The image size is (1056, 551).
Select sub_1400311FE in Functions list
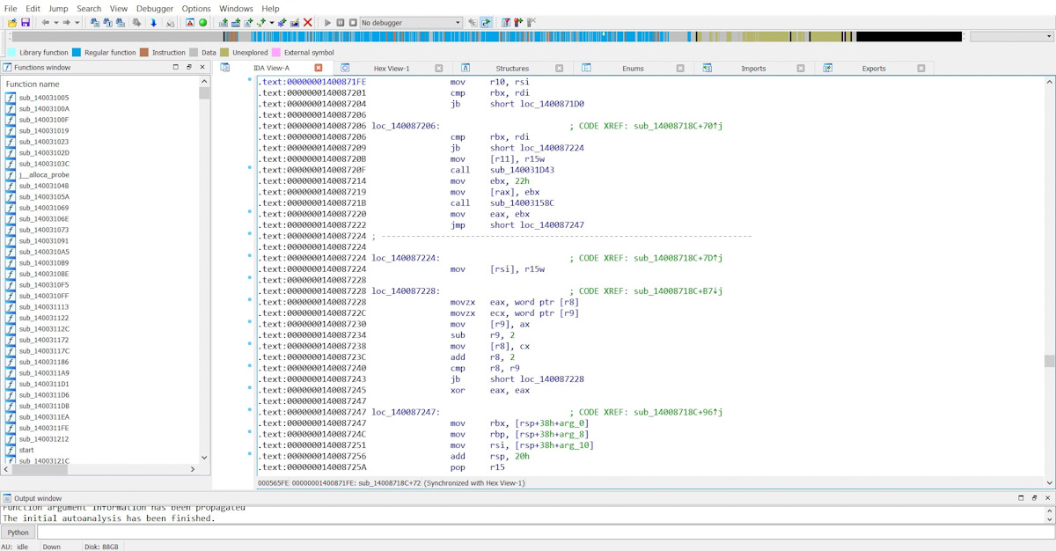pos(43,428)
